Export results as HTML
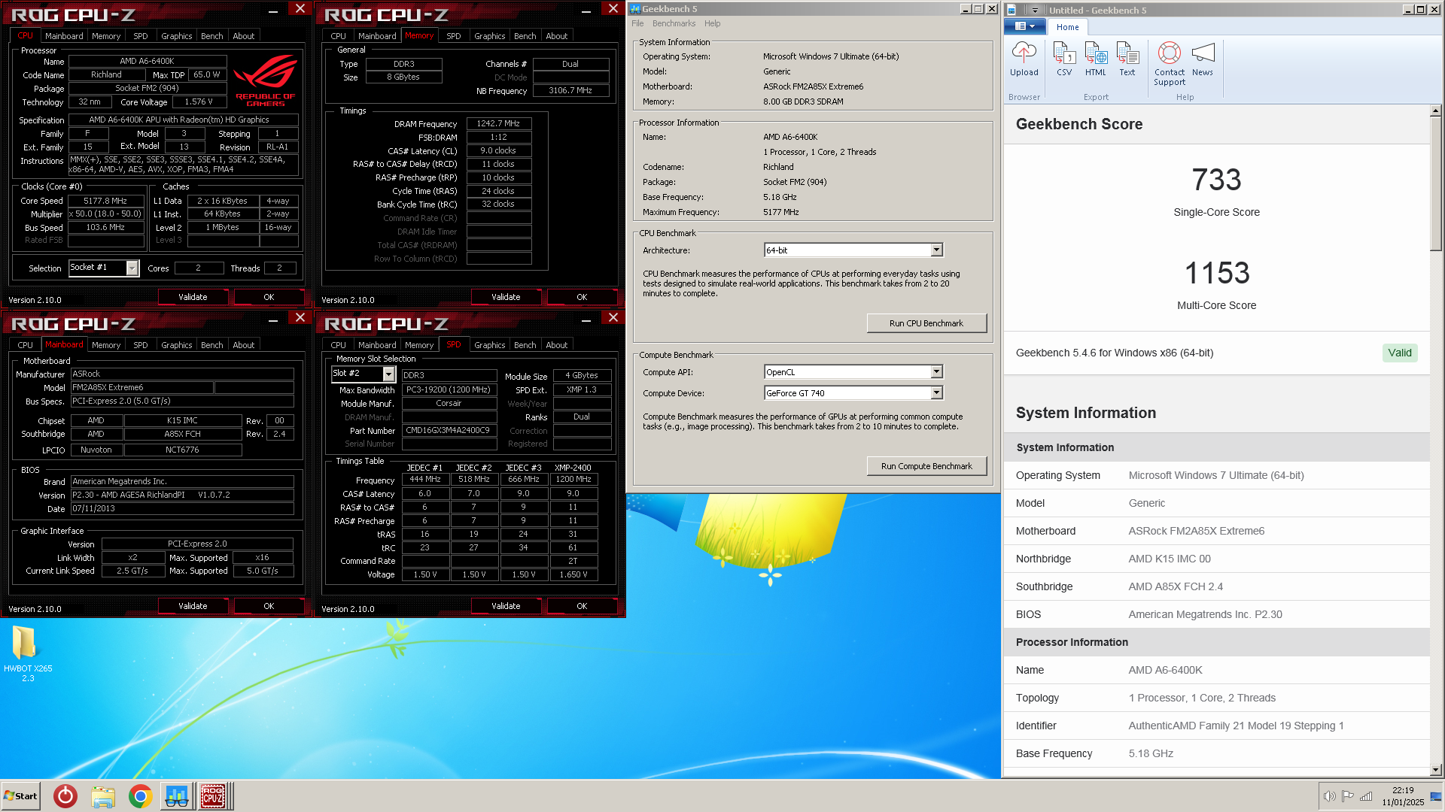Screen dimensions: 1445x812 (1096, 59)
